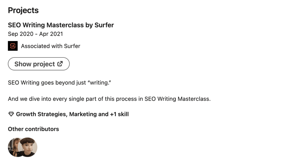Click the "Associated with Surfer" text
This screenshot has height=161, width=292.
pos(50,46)
